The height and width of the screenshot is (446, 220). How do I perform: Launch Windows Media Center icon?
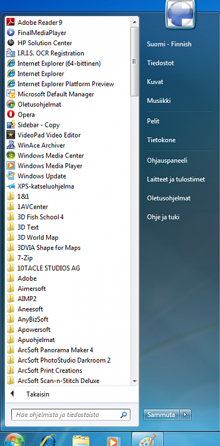11,156
